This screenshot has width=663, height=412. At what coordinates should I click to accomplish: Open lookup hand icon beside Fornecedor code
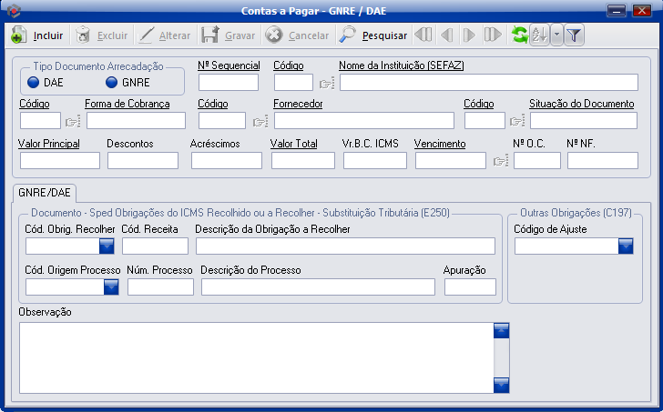tap(260, 121)
